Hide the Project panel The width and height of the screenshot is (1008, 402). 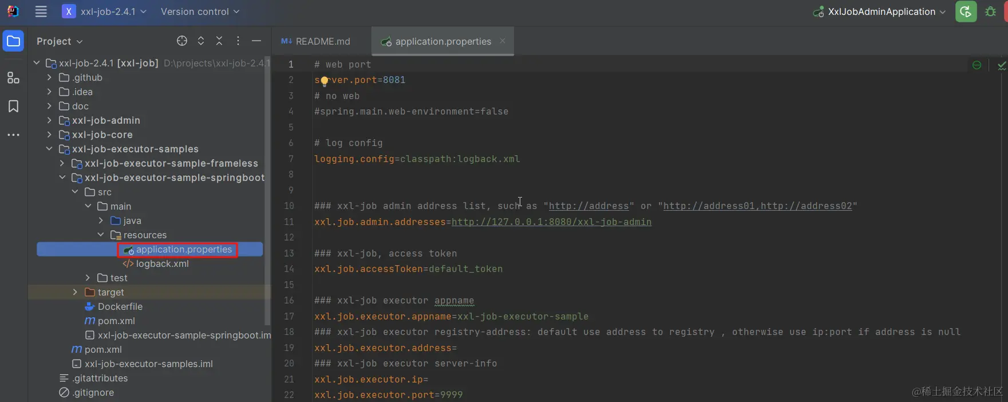[x=256, y=41]
